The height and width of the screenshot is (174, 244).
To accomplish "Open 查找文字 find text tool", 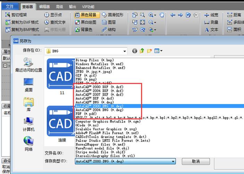I will (x=55, y=22).
